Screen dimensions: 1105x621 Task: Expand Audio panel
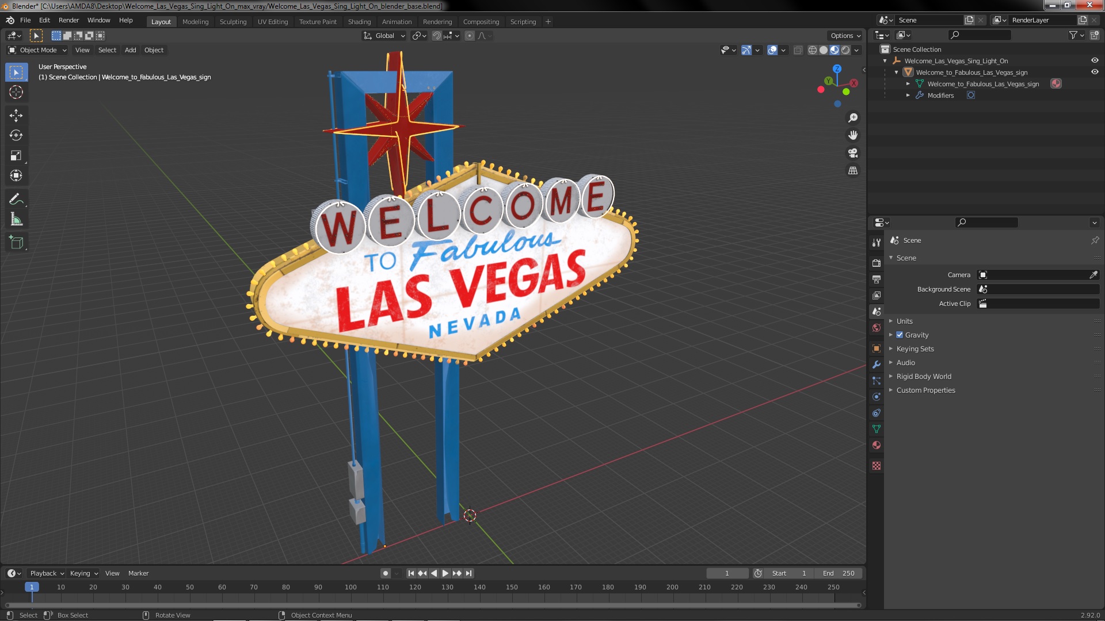[905, 363]
